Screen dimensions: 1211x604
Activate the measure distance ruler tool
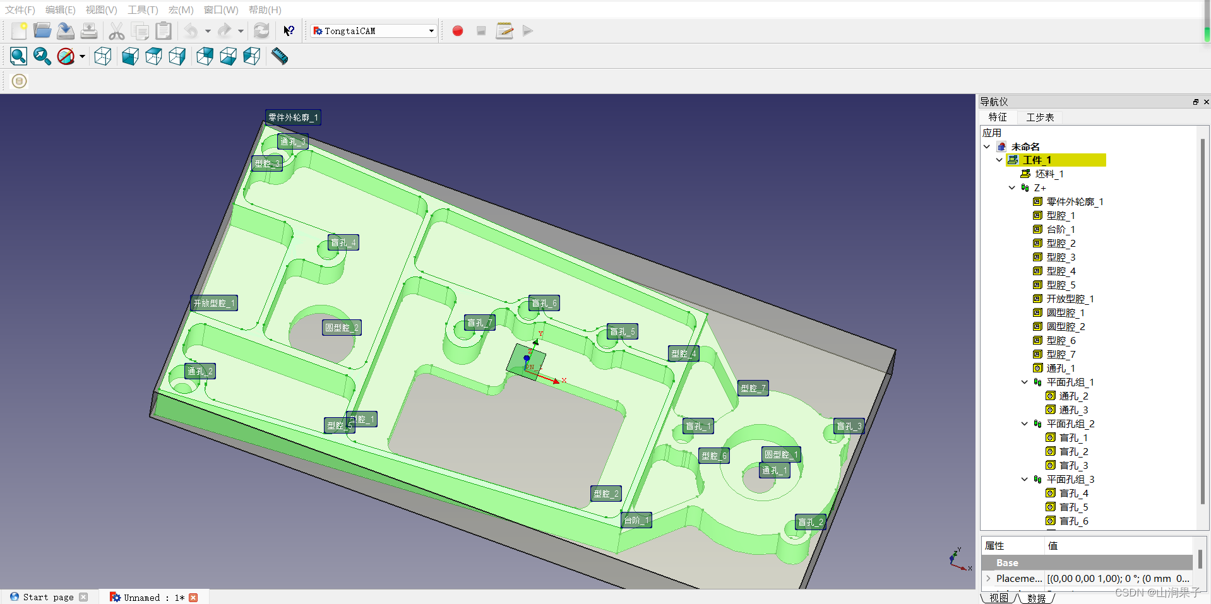pyautogui.click(x=280, y=56)
